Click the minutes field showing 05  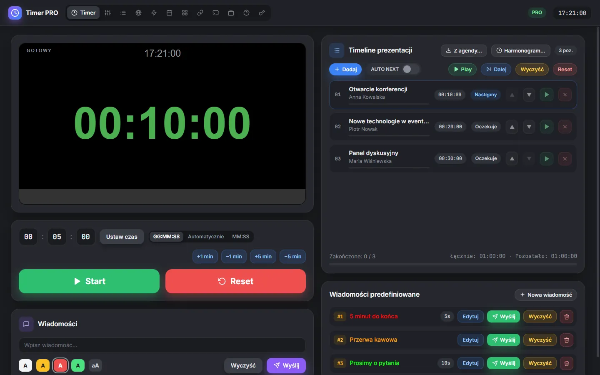[57, 237]
